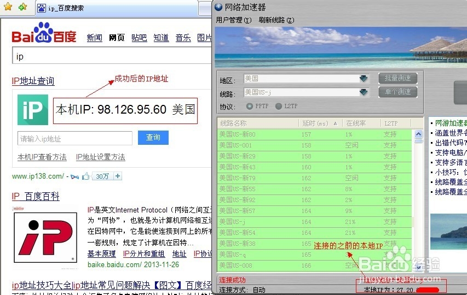Open 本机IP查看方法 link

pyautogui.click(x=42, y=157)
